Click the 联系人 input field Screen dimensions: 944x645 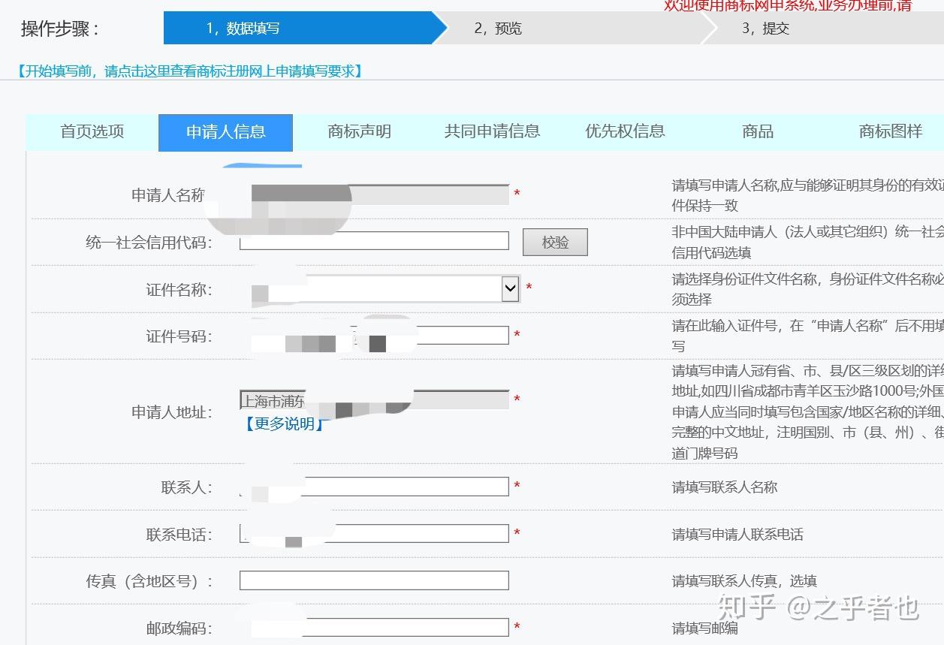(x=373, y=486)
